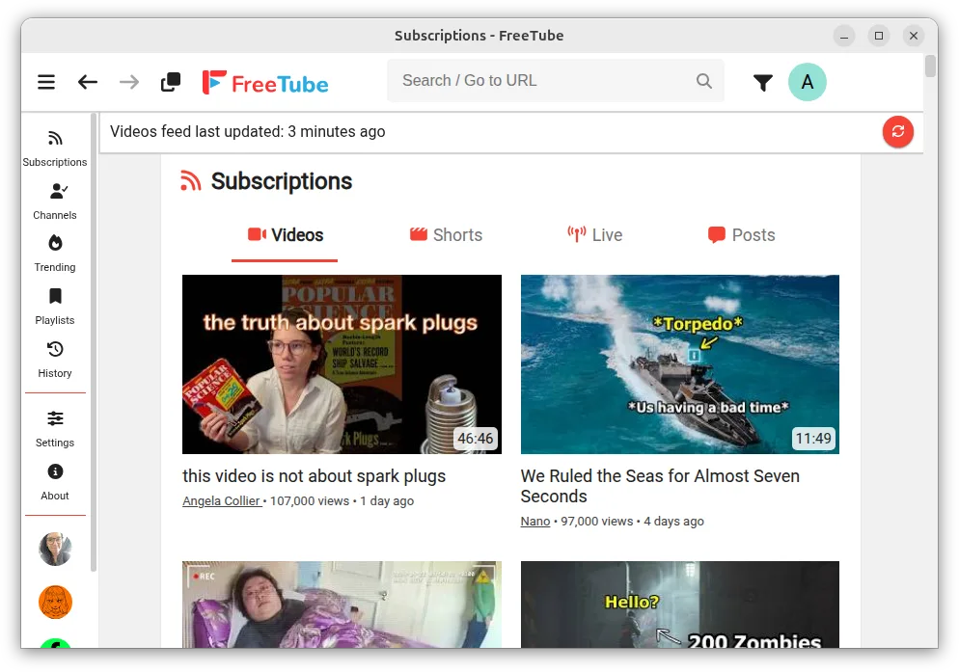The image size is (959, 672).
Task: Open Subscriptions in the sidebar
Action: tap(55, 148)
